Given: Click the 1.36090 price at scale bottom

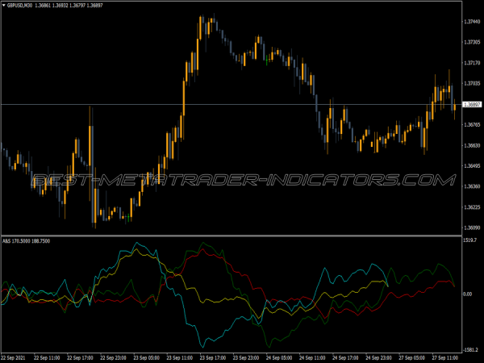Looking at the screenshot, I should 472,228.
